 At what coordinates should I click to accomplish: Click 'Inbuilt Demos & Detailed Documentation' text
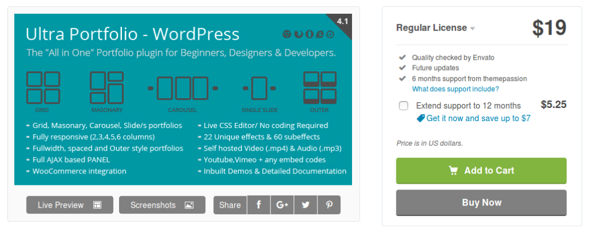[275, 171]
